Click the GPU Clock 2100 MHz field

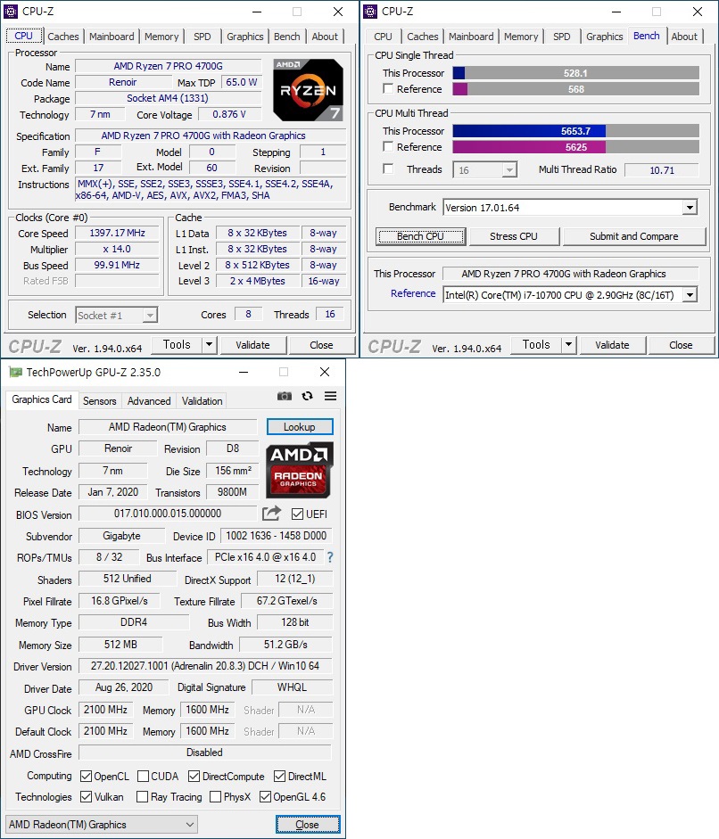[105, 710]
